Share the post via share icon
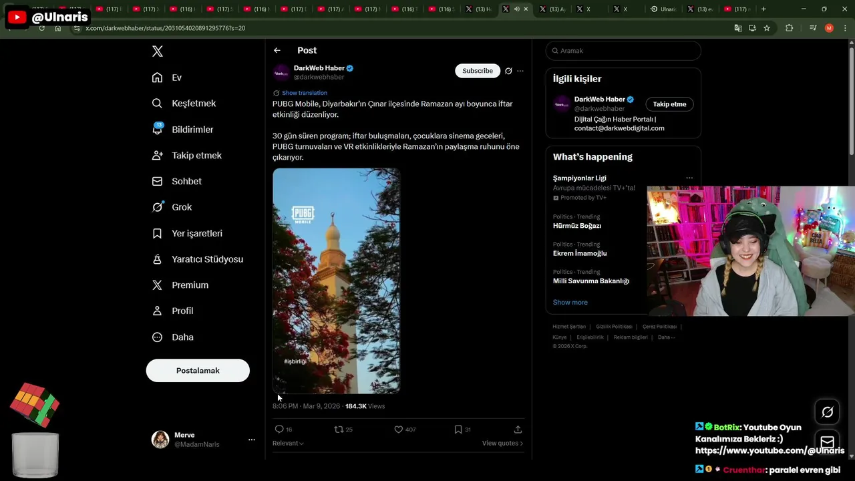855x481 pixels. pos(518,430)
